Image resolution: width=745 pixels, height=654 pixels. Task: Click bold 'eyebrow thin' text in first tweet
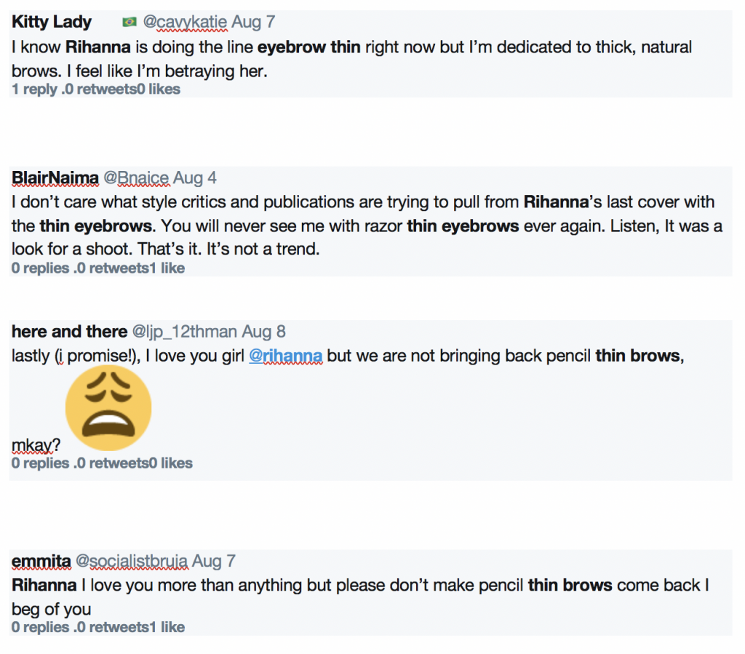coord(308,47)
